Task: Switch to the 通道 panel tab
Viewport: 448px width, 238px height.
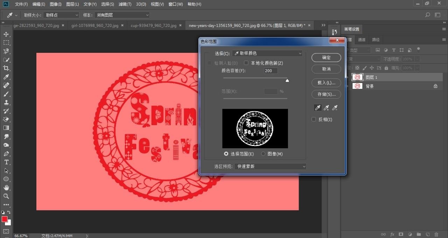Action: 362,40
